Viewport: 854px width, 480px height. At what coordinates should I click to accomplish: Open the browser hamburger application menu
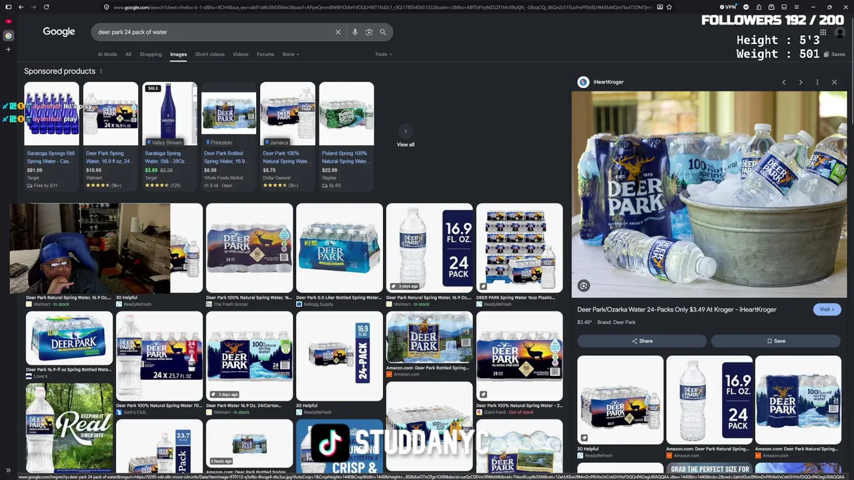coord(796,7)
